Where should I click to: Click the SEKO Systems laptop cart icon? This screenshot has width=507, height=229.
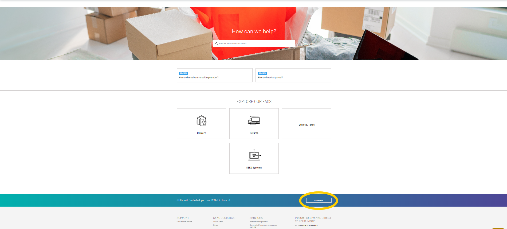(254, 155)
